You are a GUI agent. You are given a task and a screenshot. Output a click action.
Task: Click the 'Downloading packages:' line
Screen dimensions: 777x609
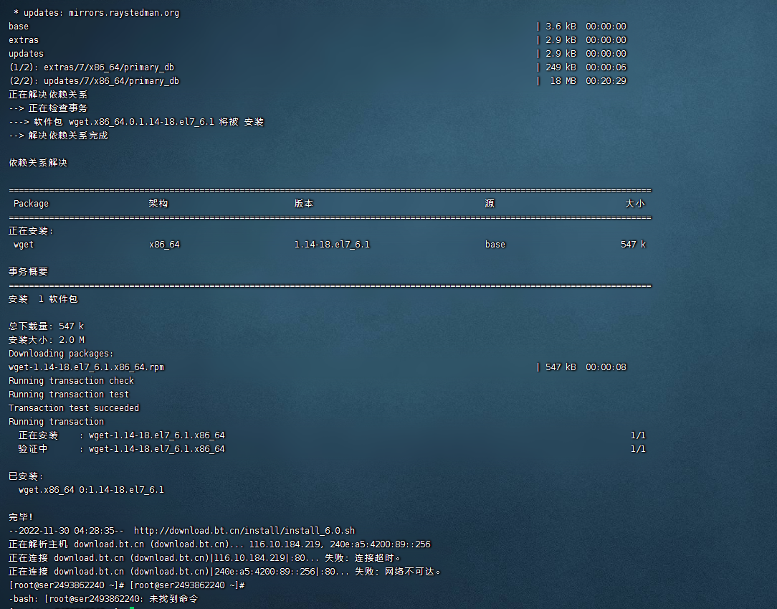pos(61,354)
